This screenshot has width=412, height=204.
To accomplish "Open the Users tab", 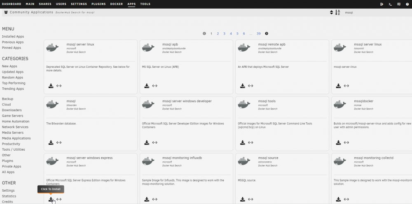I will click(x=61, y=4).
